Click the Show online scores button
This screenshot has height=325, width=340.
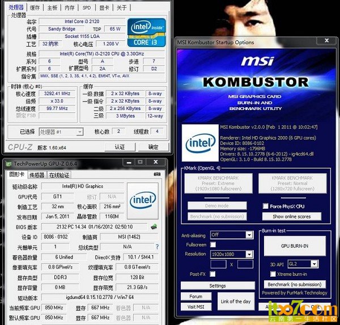(x=292, y=217)
